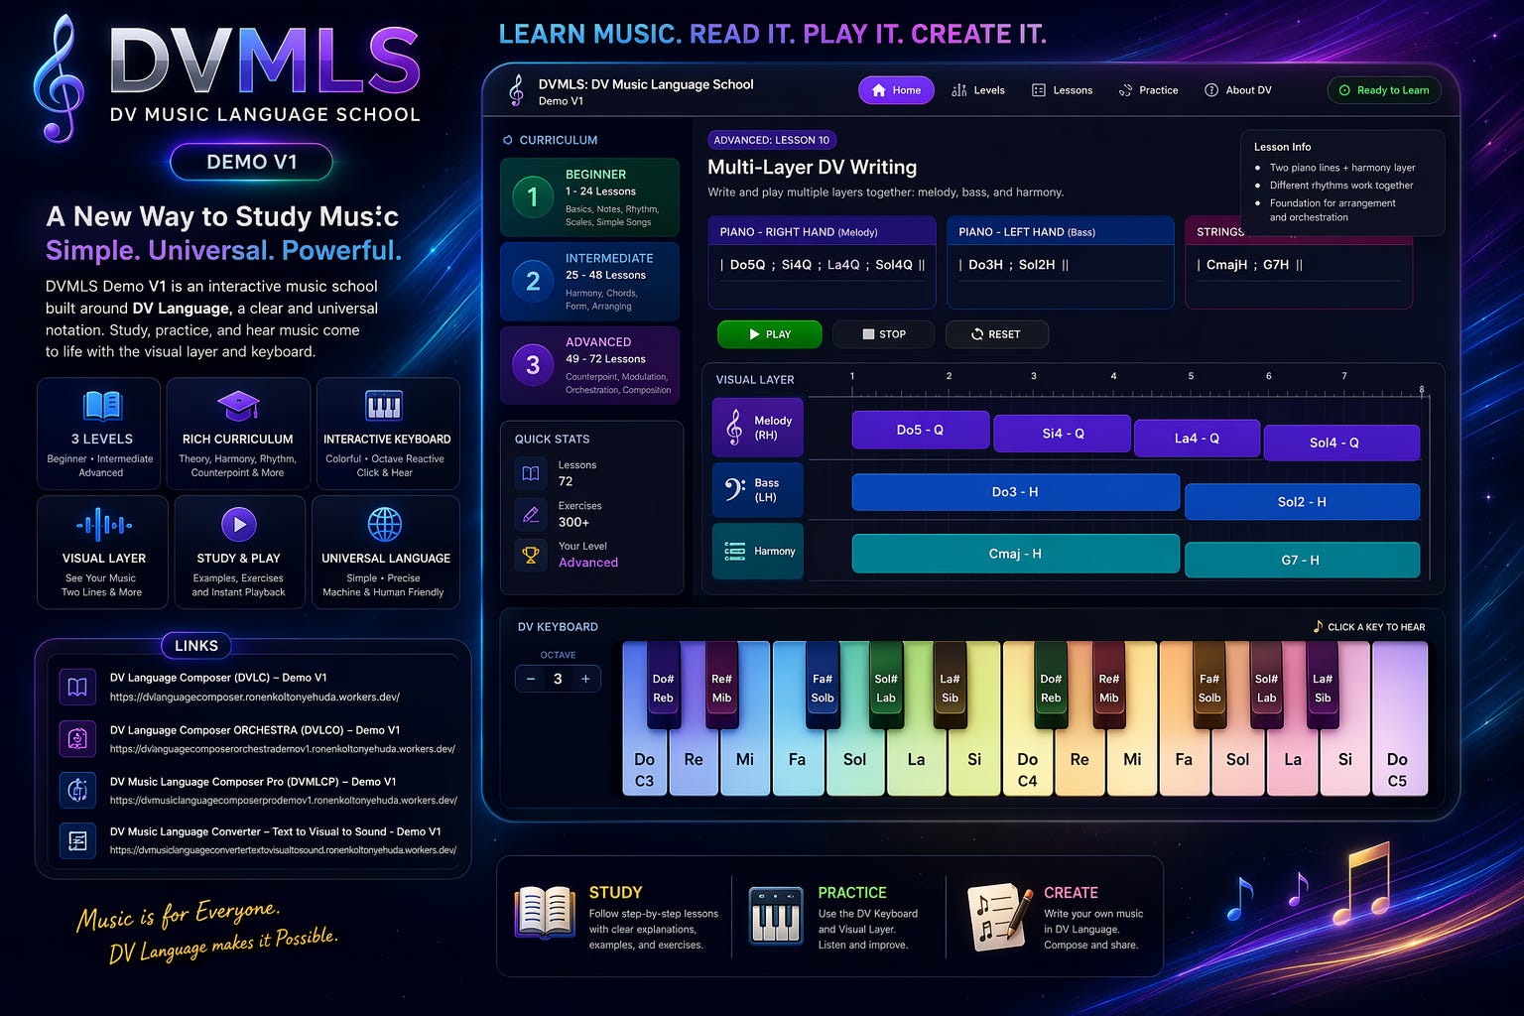Image resolution: width=1524 pixels, height=1016 pixels.
Task: Click the Interactive Keyboard piano icon
Action: point(384,406)
